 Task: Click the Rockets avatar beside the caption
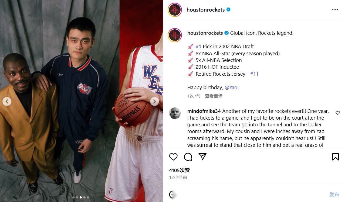(175, 35)
